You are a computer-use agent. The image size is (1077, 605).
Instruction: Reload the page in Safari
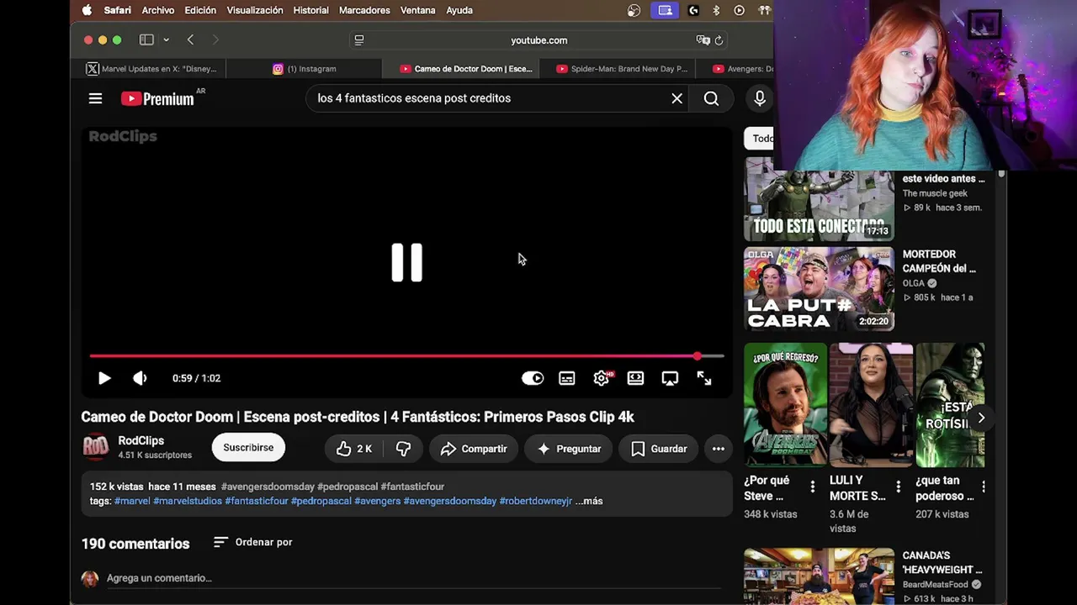tap(719, 40)
